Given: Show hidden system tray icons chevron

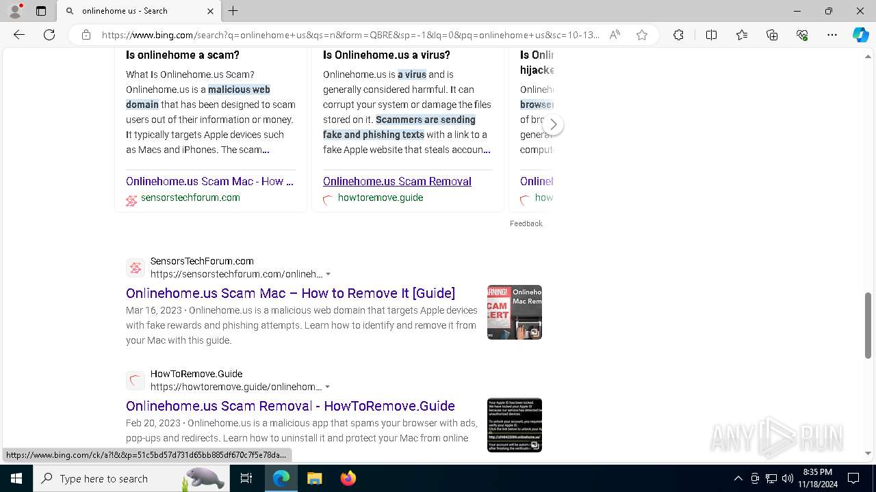Looking at the screenshot, I should (x=738, y=478).
